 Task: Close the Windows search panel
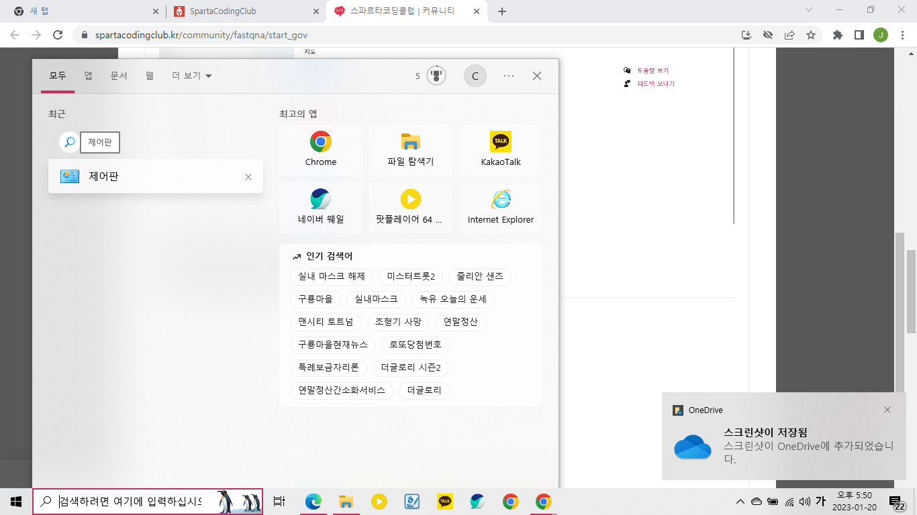[x=537, y=76]
